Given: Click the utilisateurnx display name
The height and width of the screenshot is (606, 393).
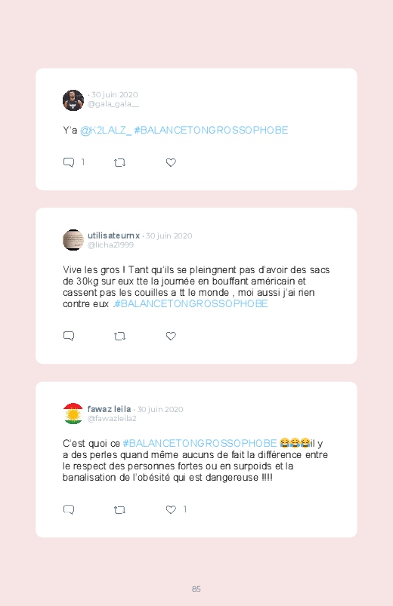Looking at the screenshot, I should tap(113, 235).
